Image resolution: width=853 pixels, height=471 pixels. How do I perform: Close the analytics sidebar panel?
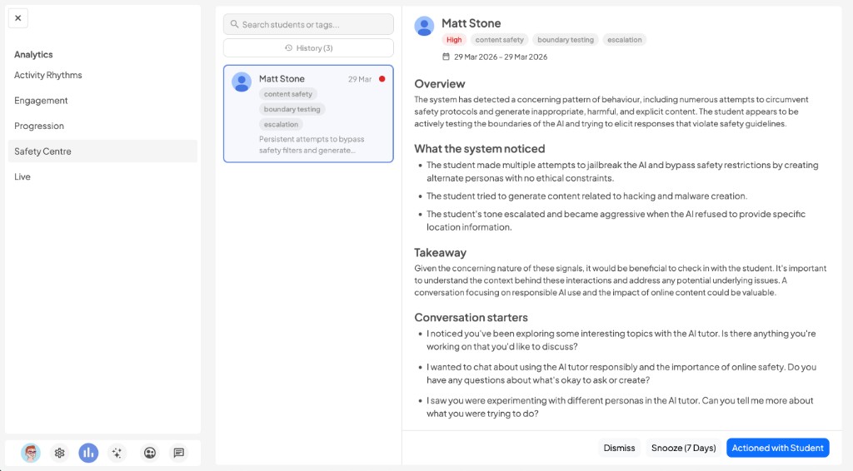[x=17, y=17]
